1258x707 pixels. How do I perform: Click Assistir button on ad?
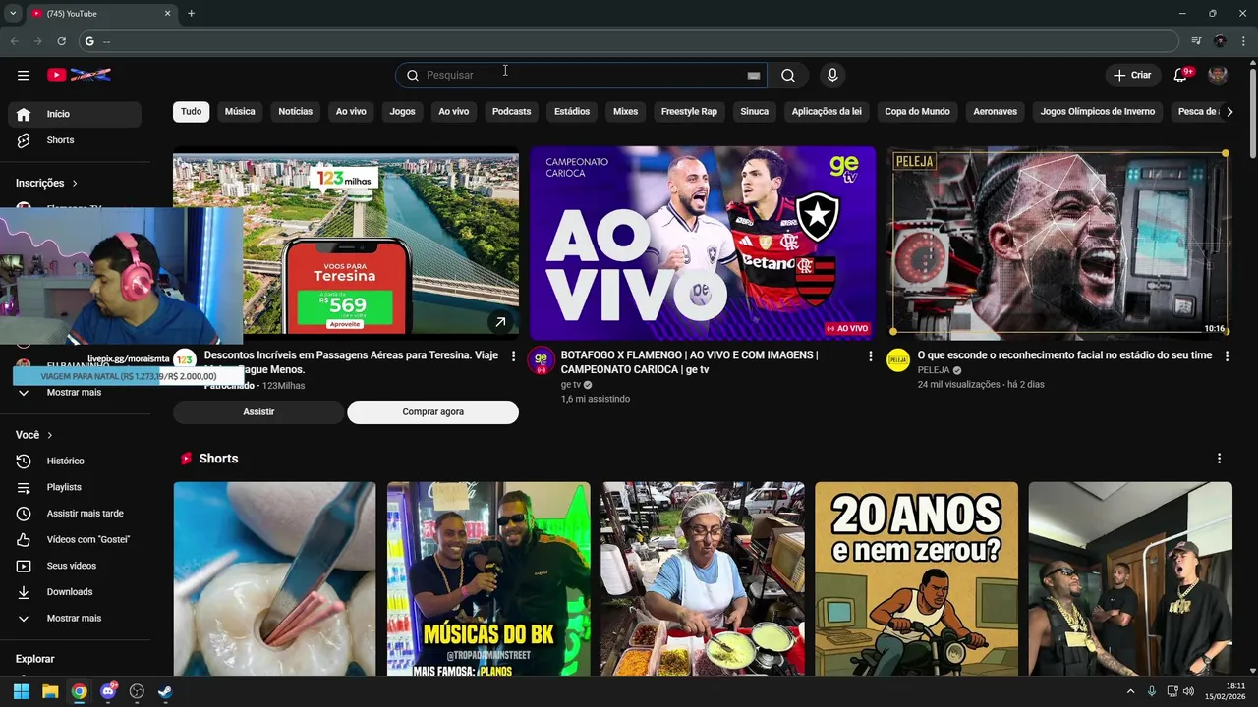(258, 412)
